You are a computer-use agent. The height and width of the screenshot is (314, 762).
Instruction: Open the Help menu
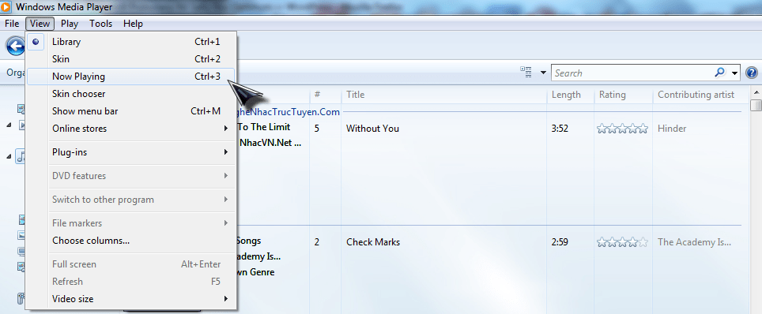[x=133, y=24]
